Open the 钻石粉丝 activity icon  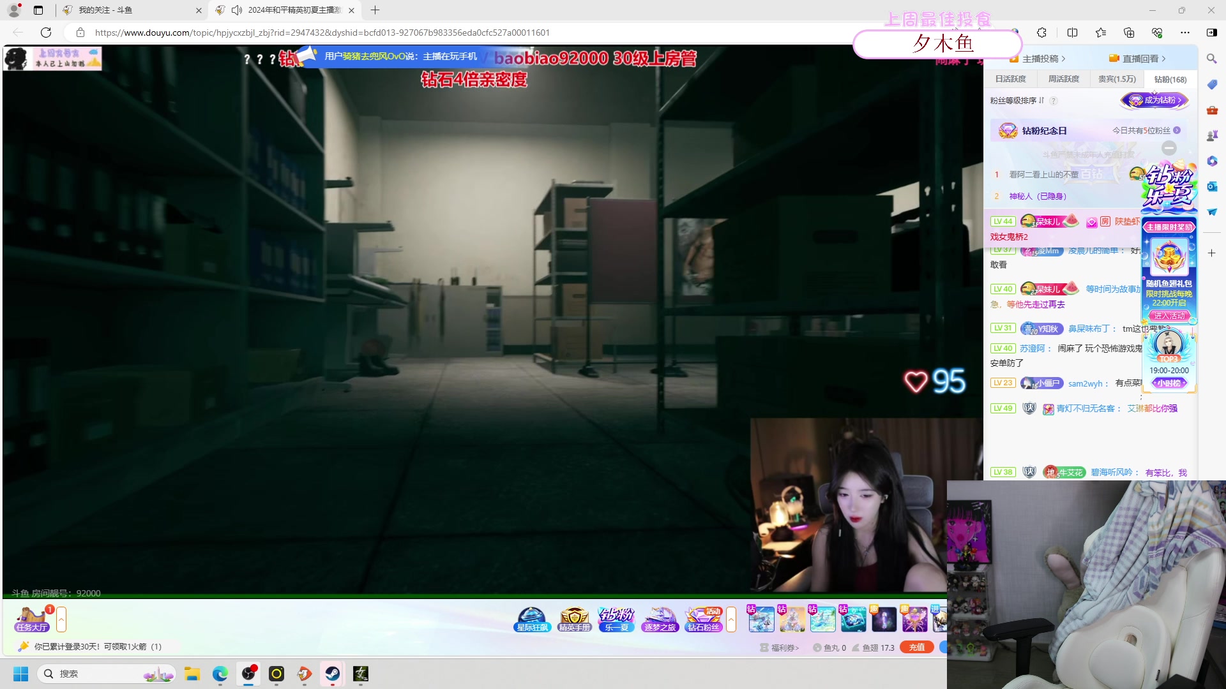click(x=703, y=619)
